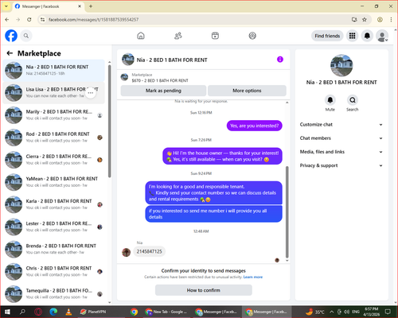Open Karla - 2 BED 1 BATH conversation

(54, 204)
